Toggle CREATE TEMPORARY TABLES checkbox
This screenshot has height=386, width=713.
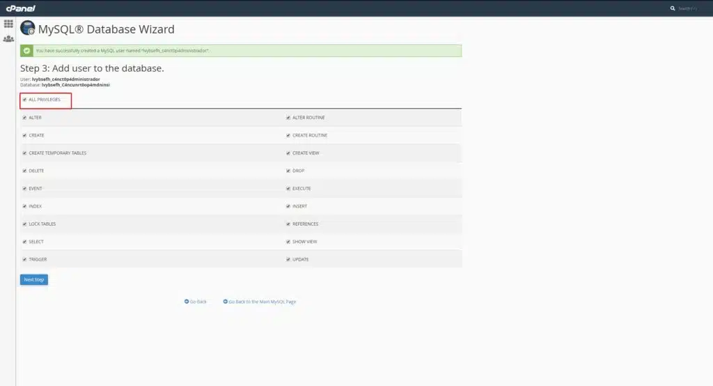[24, 153]
